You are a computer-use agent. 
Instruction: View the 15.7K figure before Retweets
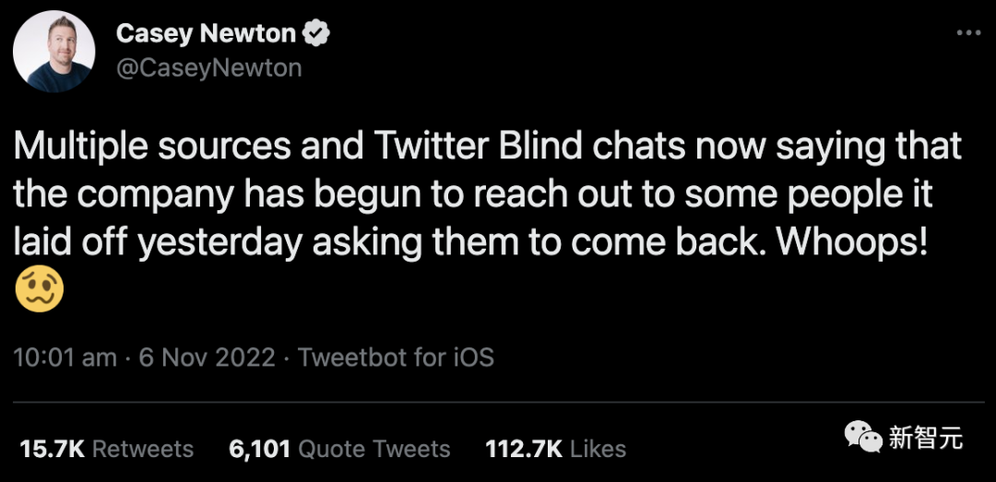tap(52, 449)
